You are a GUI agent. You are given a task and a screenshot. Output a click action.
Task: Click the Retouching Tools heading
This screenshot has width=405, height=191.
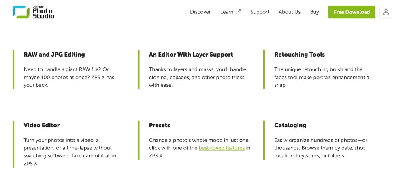(300, 55)
